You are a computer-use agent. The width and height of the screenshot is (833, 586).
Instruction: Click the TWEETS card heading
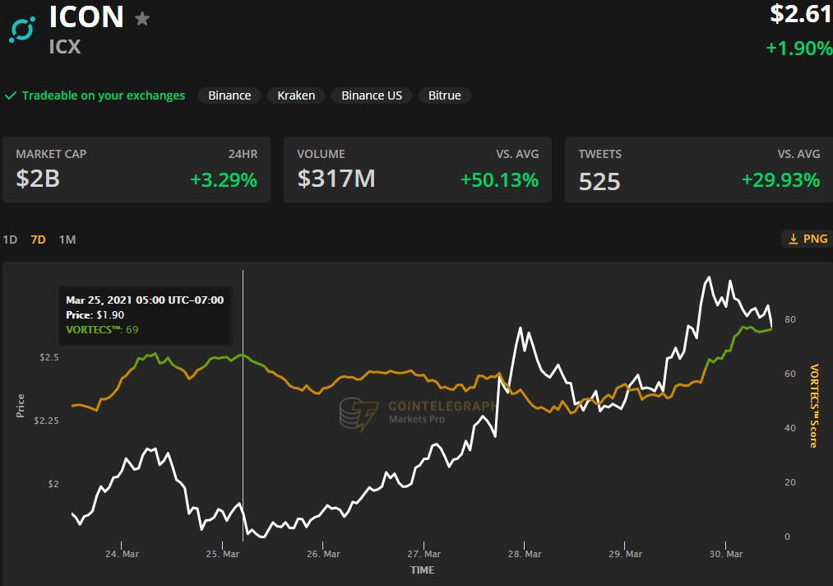[599, 154]
